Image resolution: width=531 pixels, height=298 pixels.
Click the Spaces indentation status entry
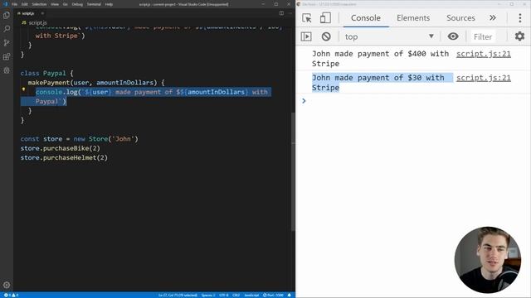tap(208, 295)
